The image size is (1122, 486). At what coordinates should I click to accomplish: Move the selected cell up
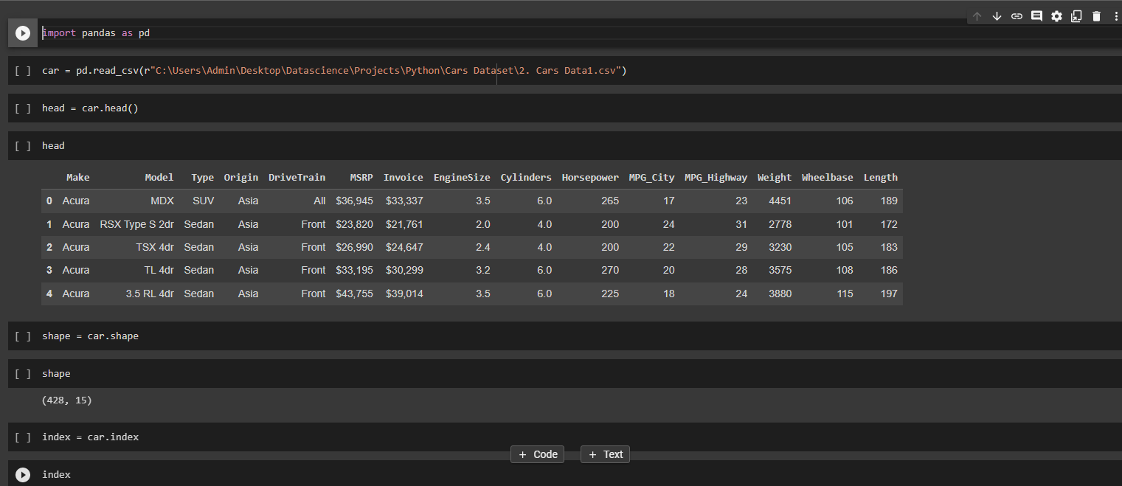click(x=977, y=15)
